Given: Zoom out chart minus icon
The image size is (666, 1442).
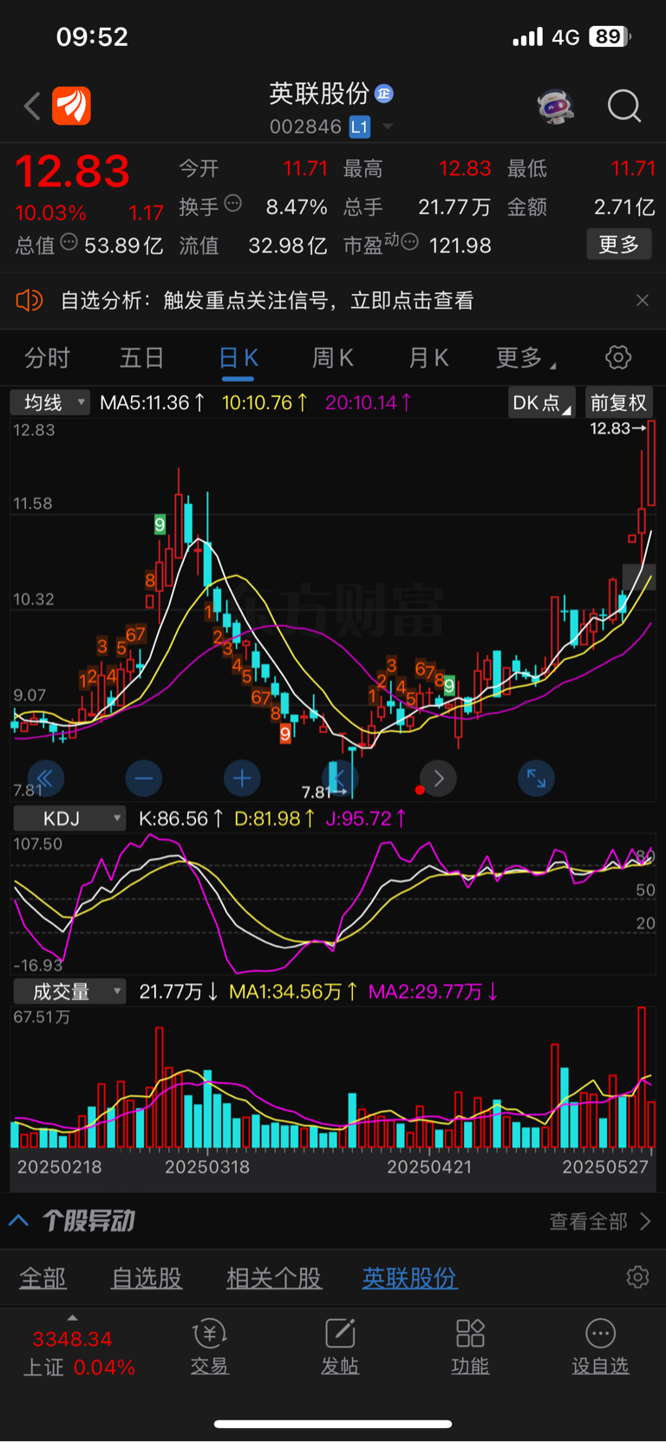Looking at the screenshot, I should (144, 779).
